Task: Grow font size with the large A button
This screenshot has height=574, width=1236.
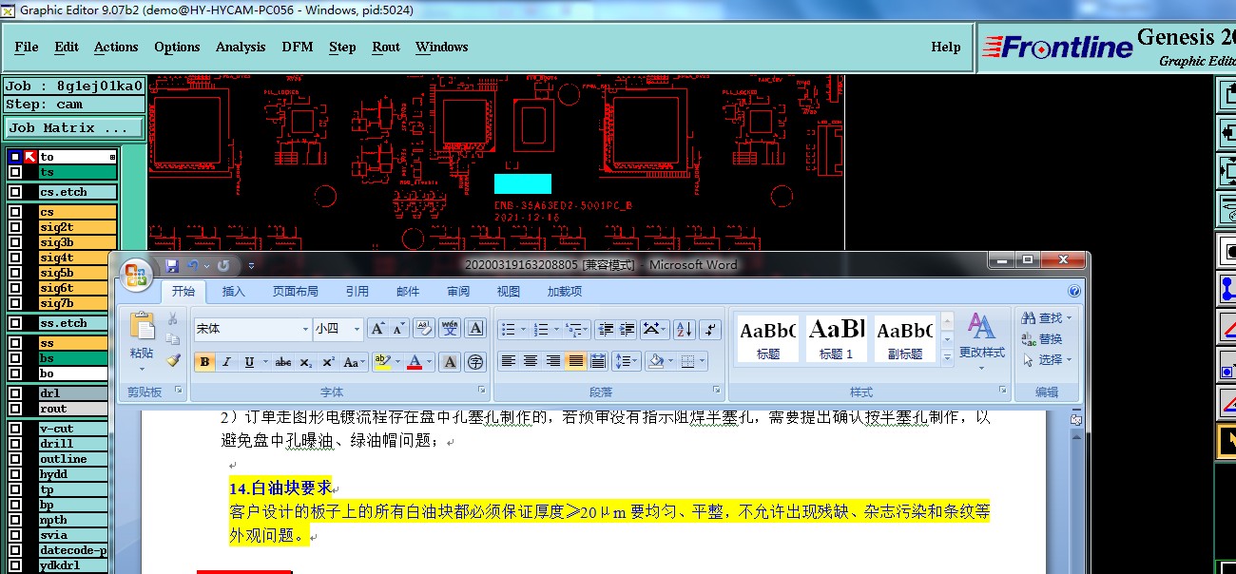Action: (377, 329)
